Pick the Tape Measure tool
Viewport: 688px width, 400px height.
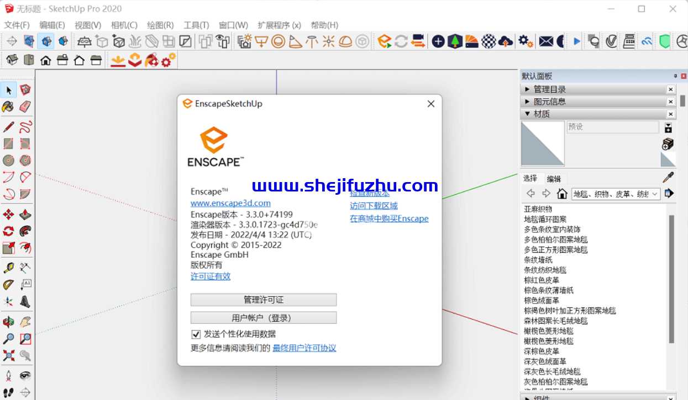pos(9,268)
